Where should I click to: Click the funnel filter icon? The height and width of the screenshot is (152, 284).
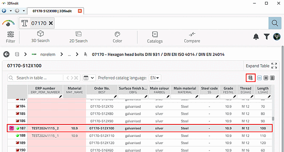pos(267,37)
